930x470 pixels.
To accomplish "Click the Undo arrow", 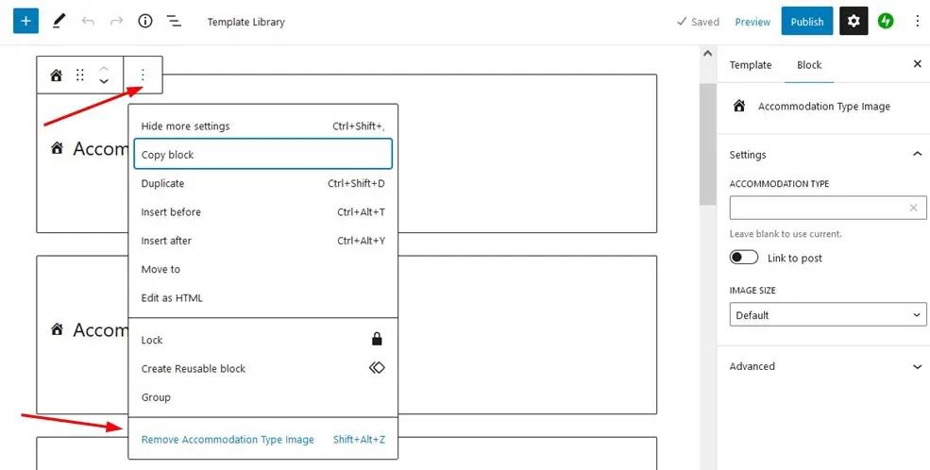I will (88, 22).
